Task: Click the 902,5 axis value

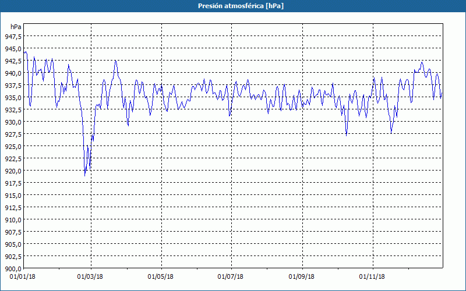Action: [x=13, y=257]
